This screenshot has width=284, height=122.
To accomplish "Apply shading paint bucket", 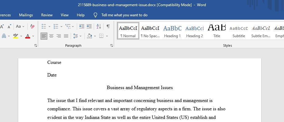I will 89,36.
